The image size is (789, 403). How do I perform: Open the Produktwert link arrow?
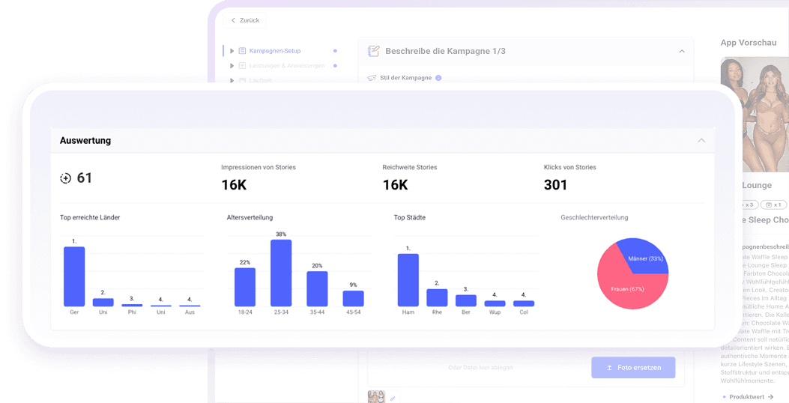coord(770,397)
